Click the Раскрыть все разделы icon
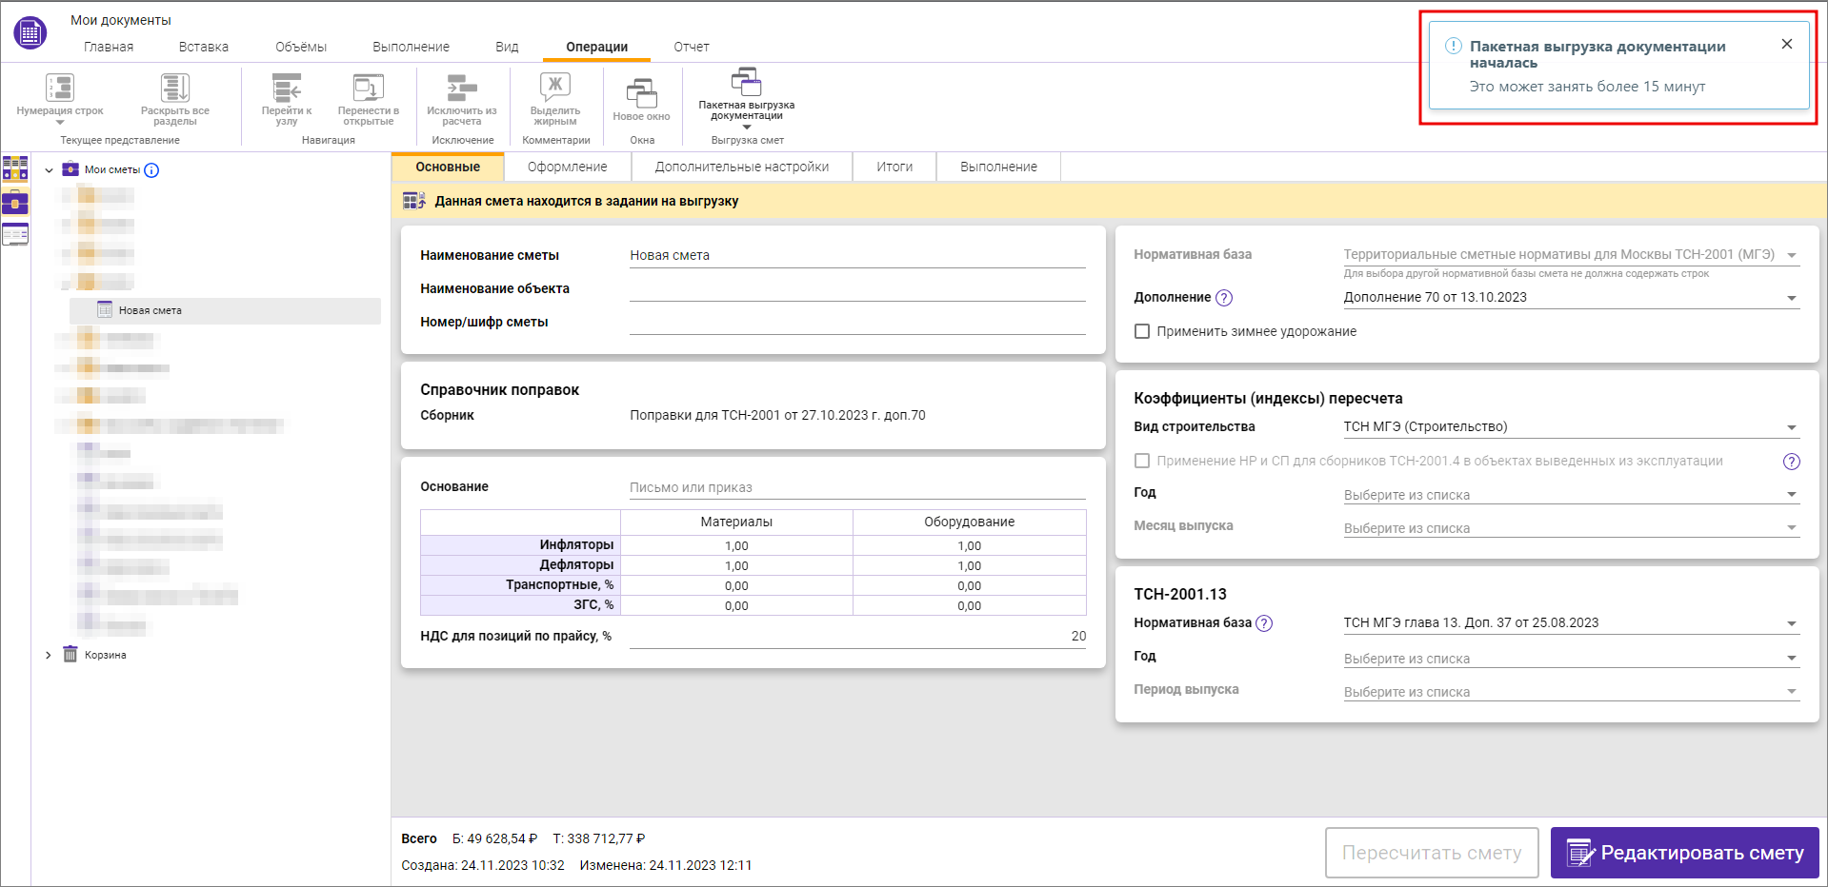Screen dimensions: 1828x887 174,89
